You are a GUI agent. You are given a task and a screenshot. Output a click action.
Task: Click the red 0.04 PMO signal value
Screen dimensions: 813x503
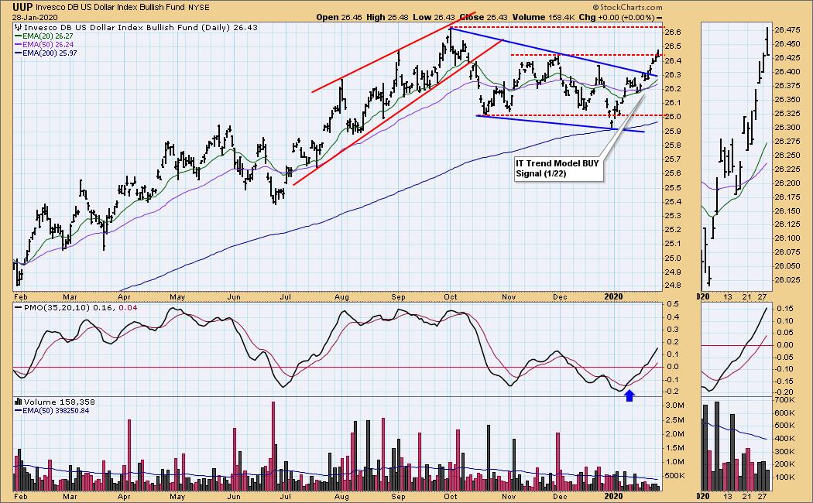(x=128, y=307)
